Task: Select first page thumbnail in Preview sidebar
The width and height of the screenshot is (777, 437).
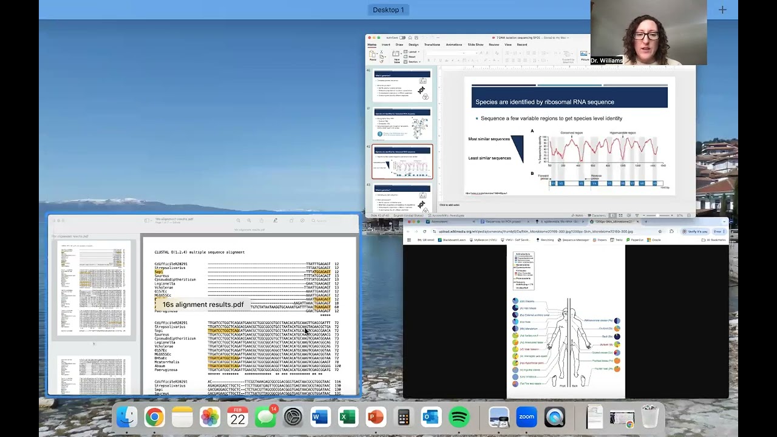Action: [93, 288]
